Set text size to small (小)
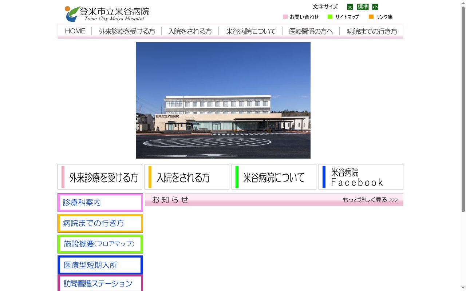This screenshot has height=291, width=466. [x=375, y=7]
